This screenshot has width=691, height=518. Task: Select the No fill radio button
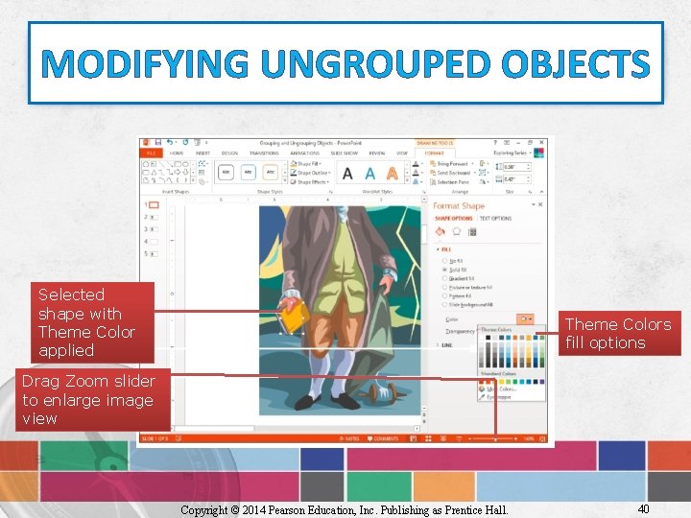point(444,261)
